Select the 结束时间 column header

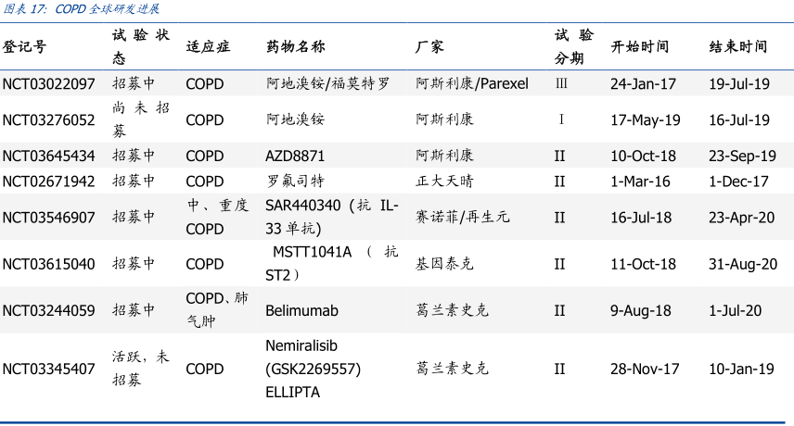(738, 46)
